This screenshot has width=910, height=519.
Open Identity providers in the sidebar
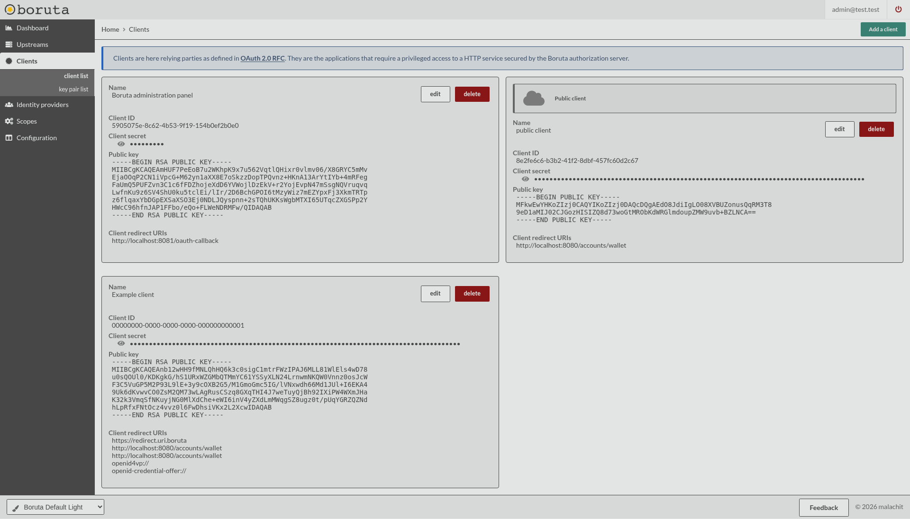coord(47,105)
